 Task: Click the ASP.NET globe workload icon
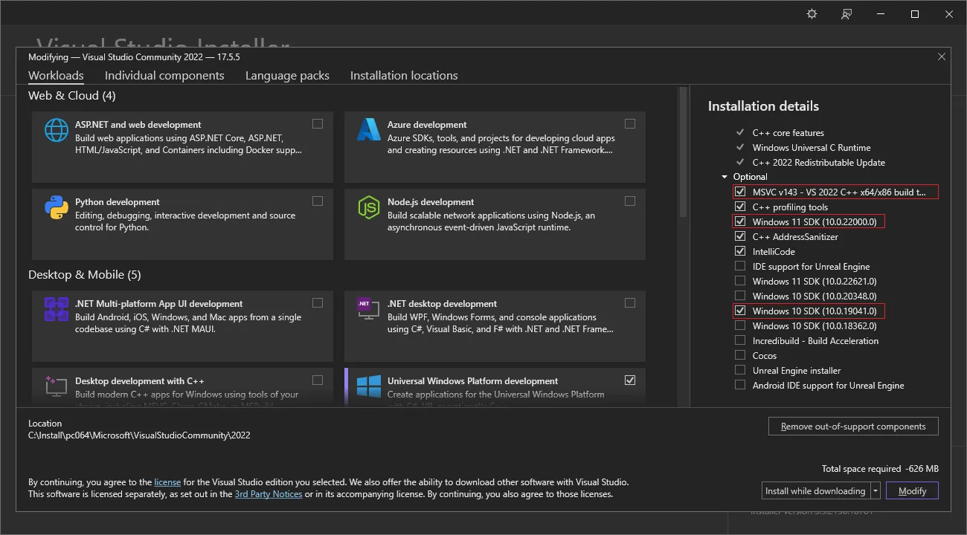click(x=57, y=130)
